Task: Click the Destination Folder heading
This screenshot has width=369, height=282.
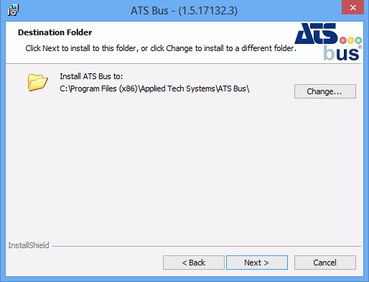Action: [55, 32]
